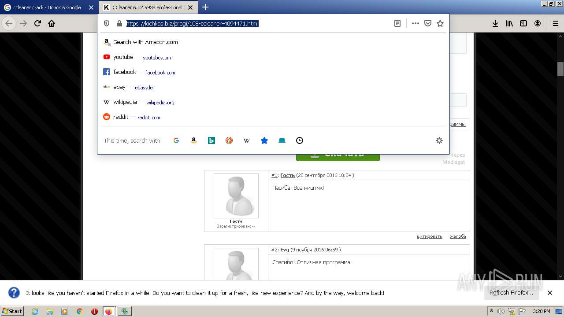
Task: Open search settings gear
Action: (439, 140)
